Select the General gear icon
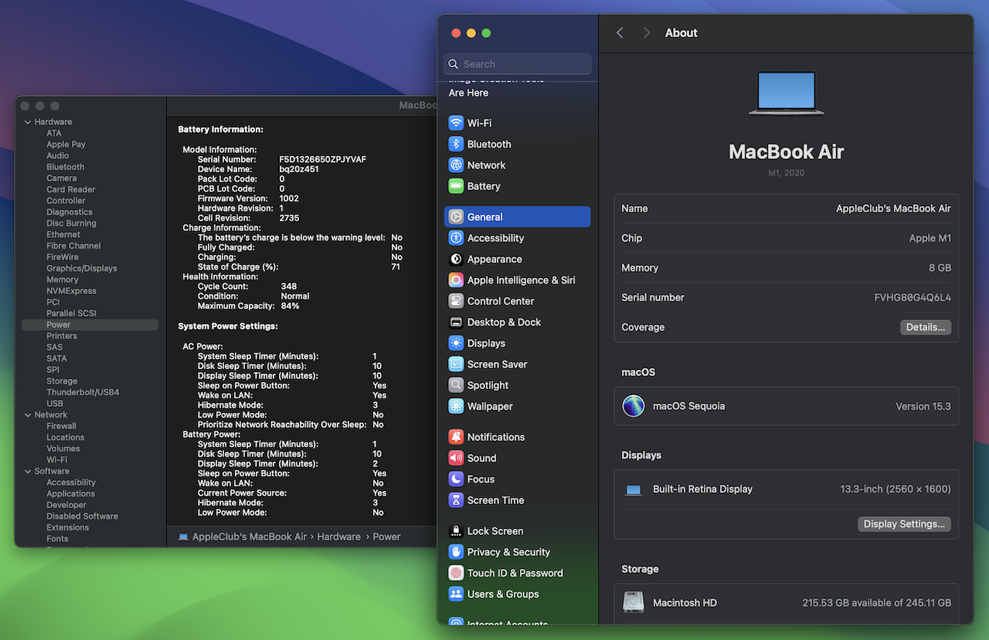Viewport: 989px width, 640px height. [x=456, y=217]
